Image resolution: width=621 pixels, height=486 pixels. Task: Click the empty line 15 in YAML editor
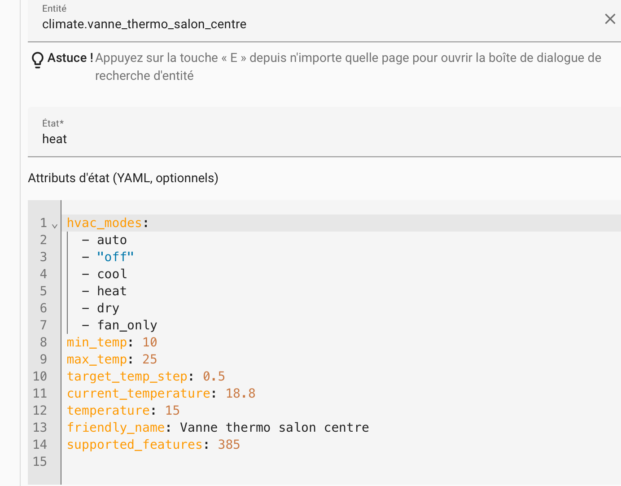tap(269, 462)
